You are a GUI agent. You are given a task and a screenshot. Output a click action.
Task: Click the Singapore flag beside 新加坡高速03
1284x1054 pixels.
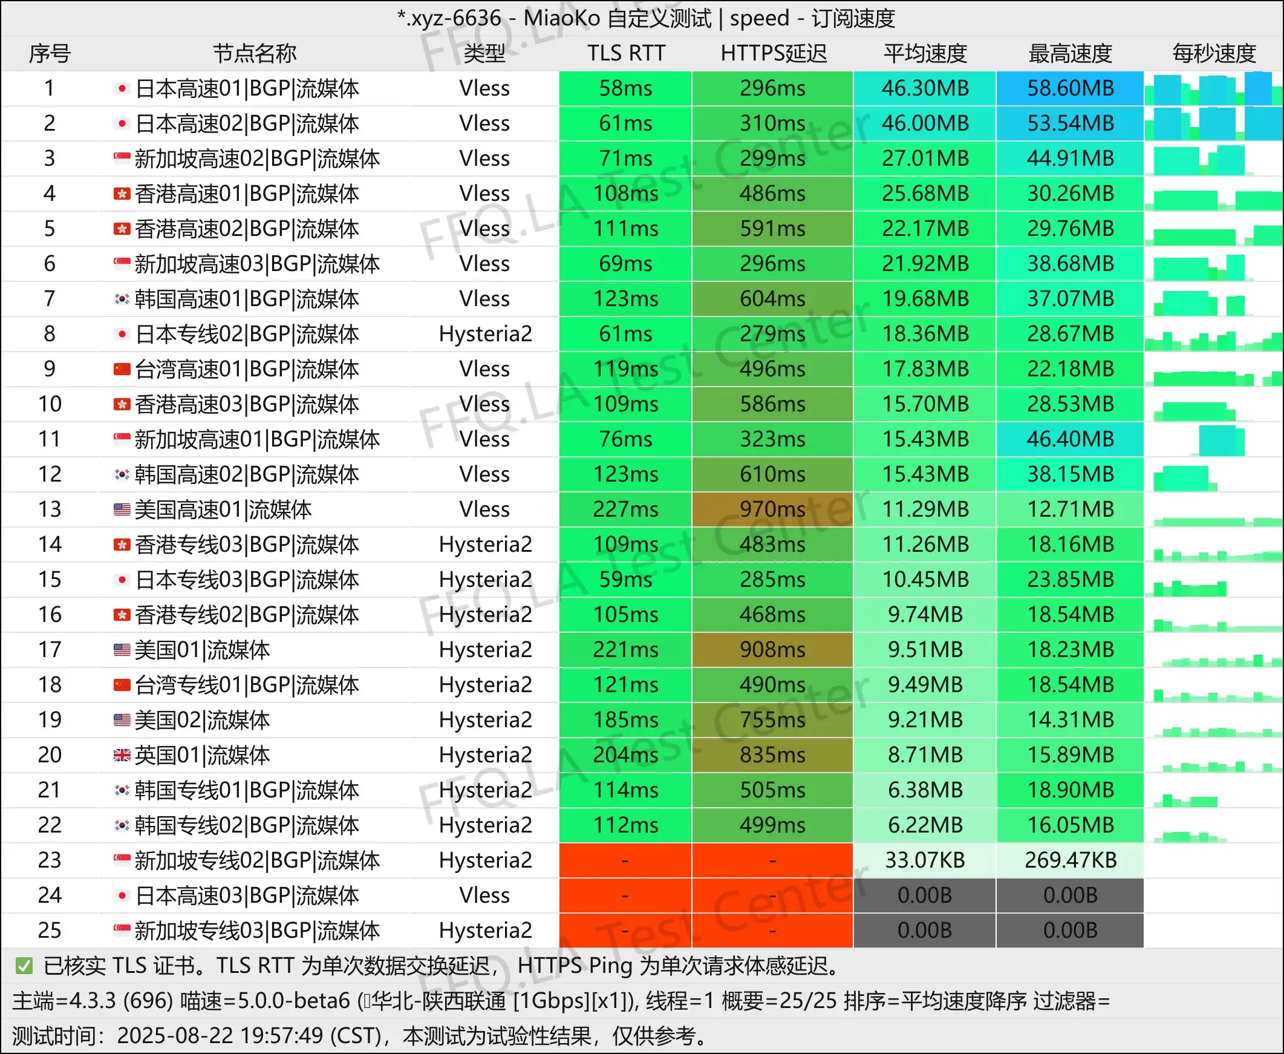pyautogui.click(x=122, y=264)
